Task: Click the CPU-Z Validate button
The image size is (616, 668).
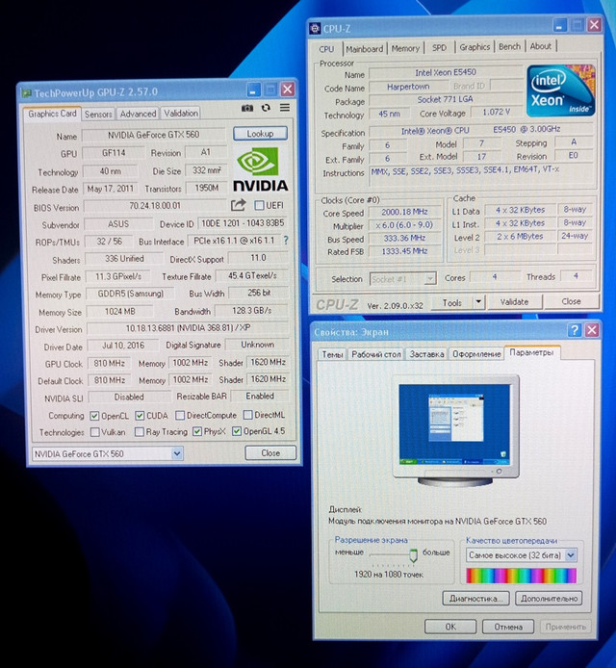Action: click(514, 302)
